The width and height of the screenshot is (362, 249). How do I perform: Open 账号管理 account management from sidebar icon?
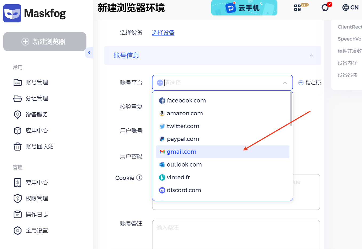tap(17, 82)
